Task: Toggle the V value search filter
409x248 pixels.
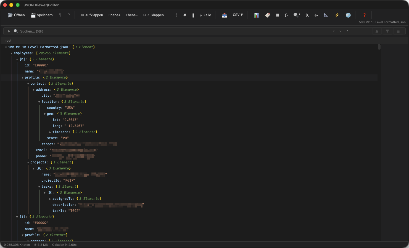Action: 341,31
